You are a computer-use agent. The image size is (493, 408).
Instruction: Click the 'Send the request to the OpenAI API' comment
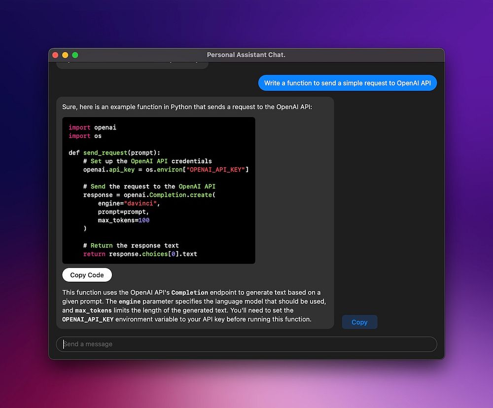[149, 186]
